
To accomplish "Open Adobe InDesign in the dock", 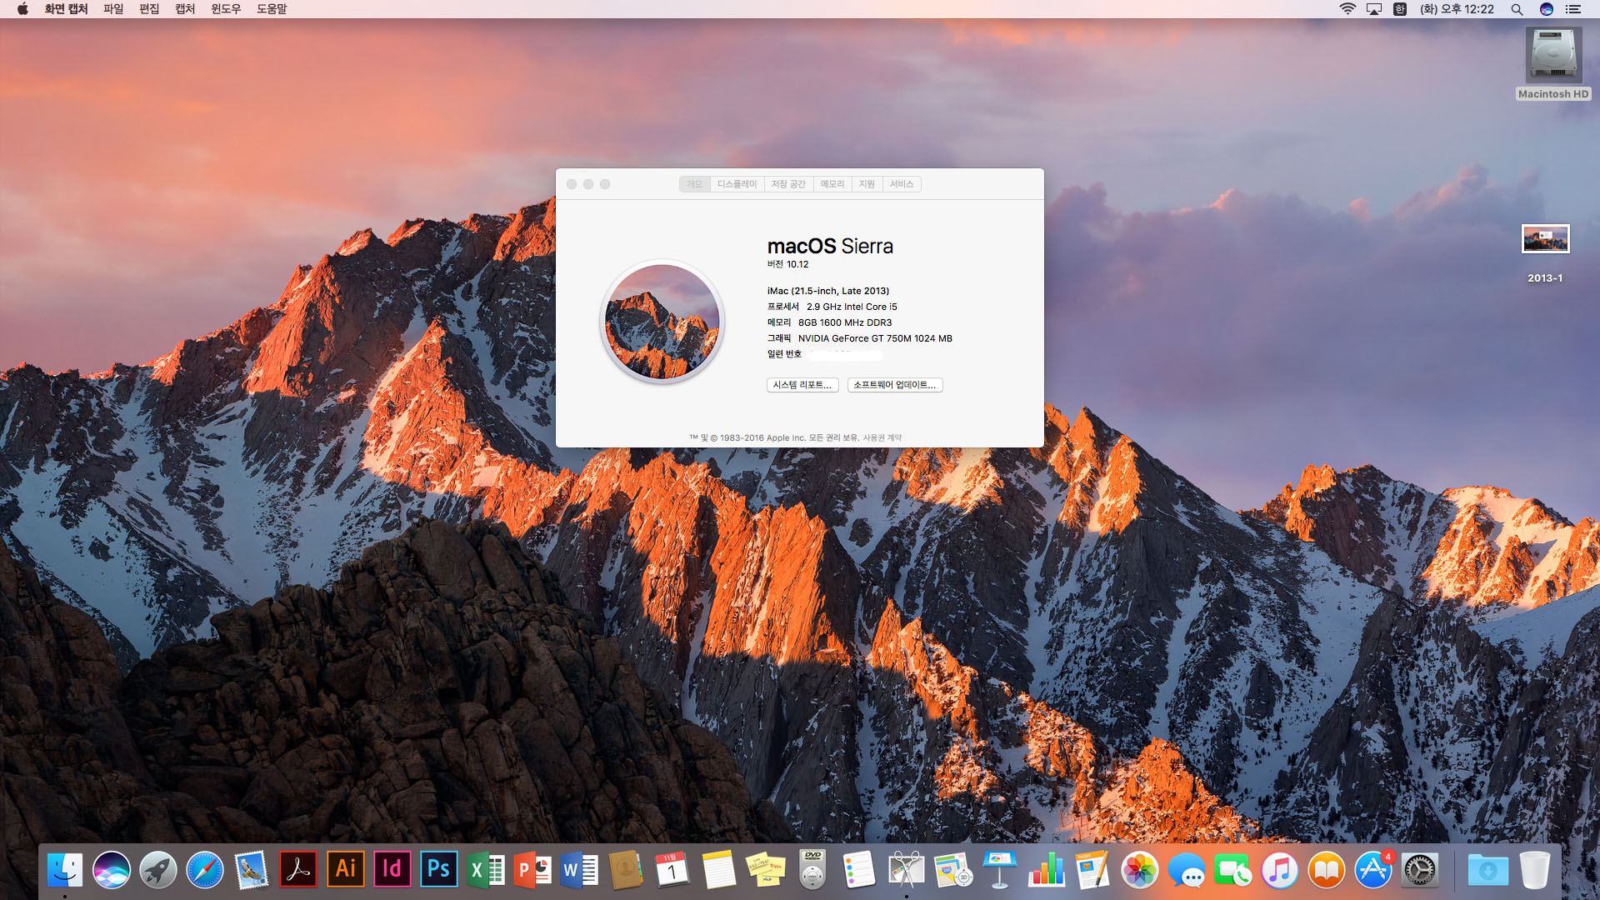I will tap(392, 869).
